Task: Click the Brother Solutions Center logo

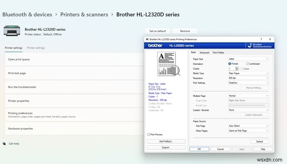Action: point(260,46)
